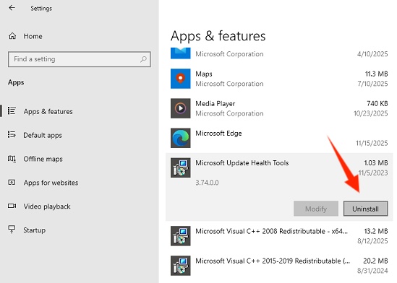Click the Default apps icon

tap(12, 134)
